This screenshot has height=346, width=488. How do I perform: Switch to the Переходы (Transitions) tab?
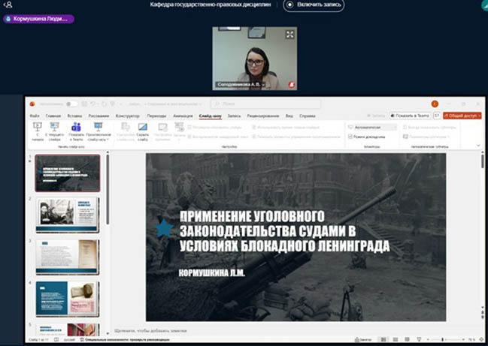coord(156,116)
